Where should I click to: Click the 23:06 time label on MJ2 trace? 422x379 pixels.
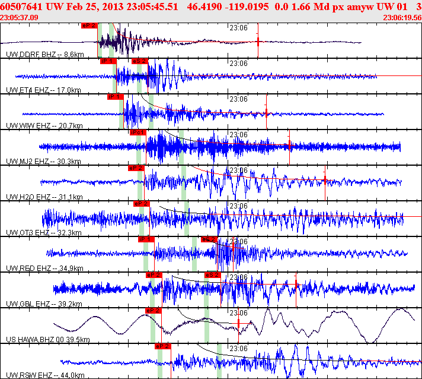(x=238, y=135)
